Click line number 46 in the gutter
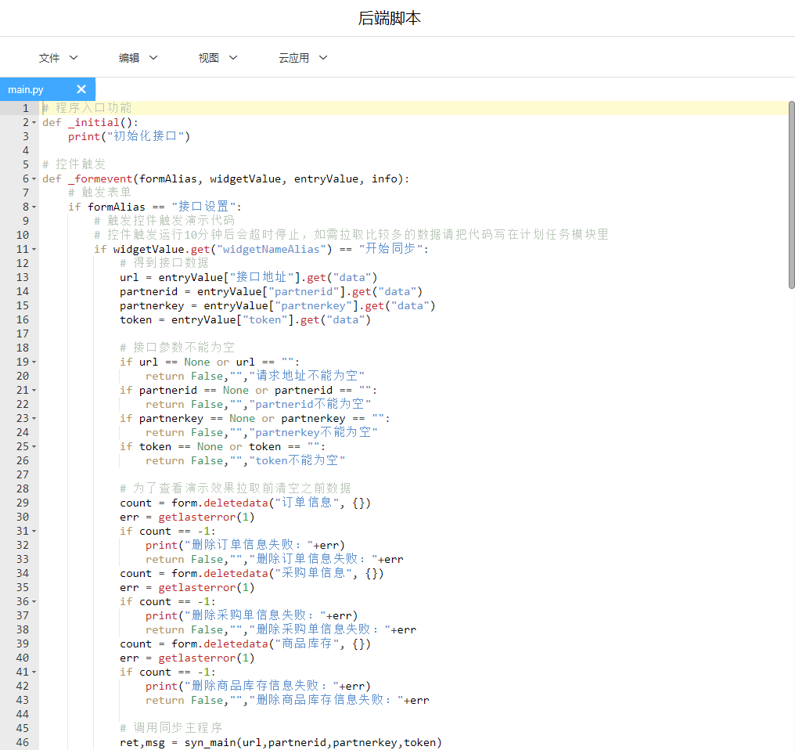 (x=22, y=742)
